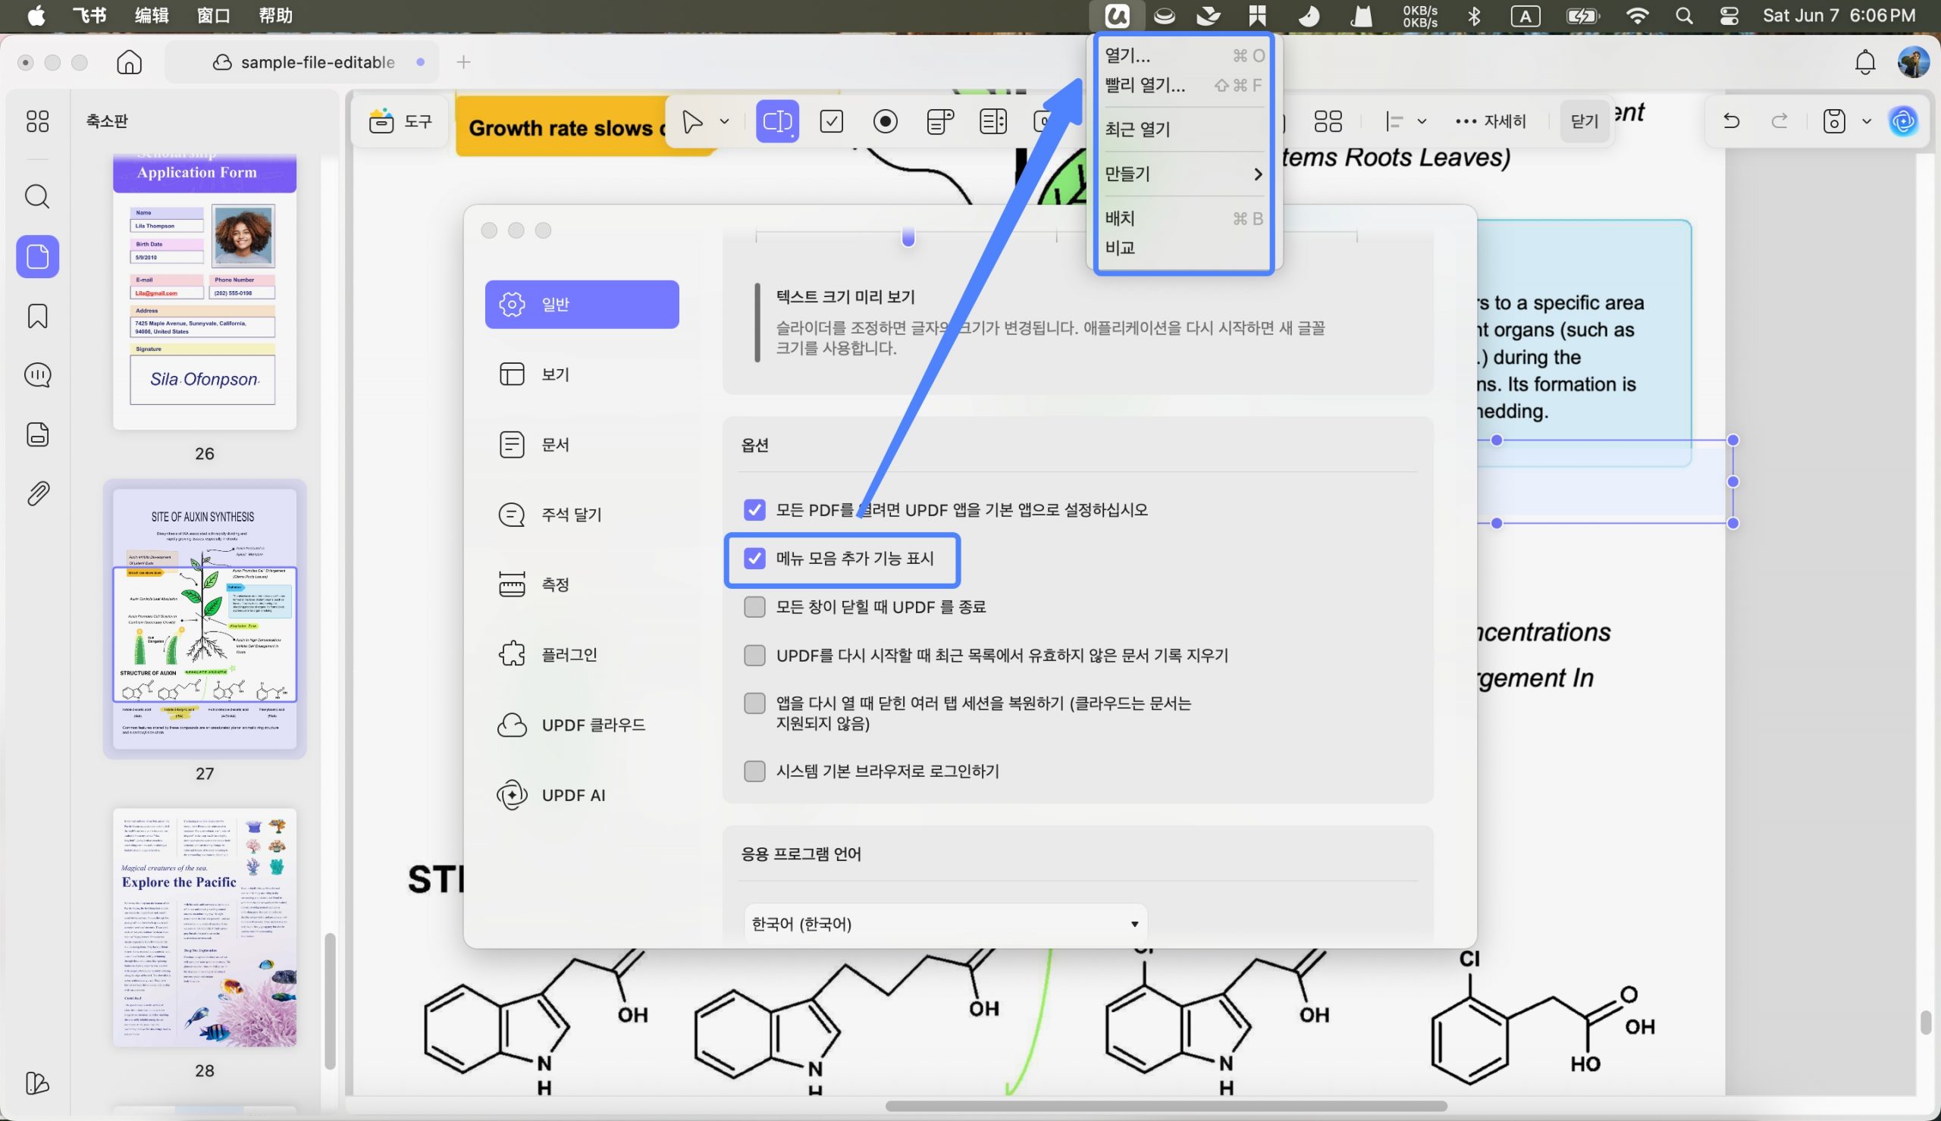Click the four-squares grid icon in left sidebar

click(38, 121)
